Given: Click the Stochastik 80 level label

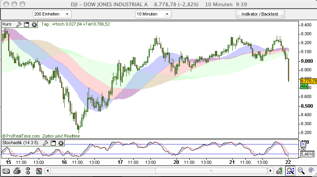Looking at the screenshot, I should (303, 144).
